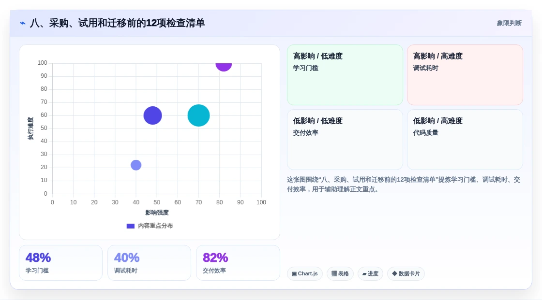
Task: Click the bar icon in the 进度 chip
Action: (364, 274)
